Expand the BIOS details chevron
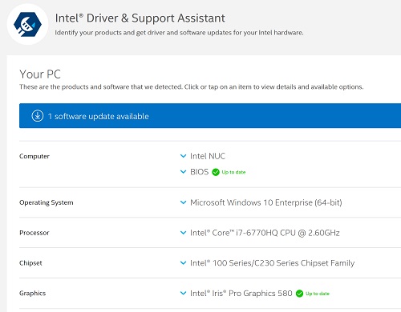Screen dimensions: 401x312 click(x=183, y=172)
